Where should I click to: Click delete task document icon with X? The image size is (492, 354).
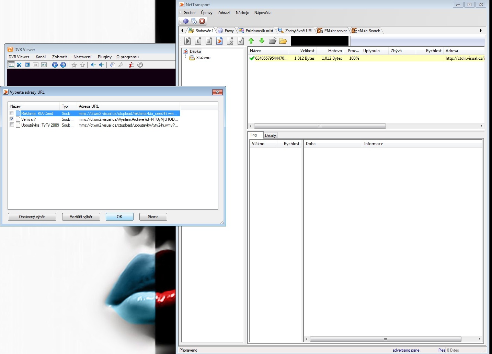[230, 41]
